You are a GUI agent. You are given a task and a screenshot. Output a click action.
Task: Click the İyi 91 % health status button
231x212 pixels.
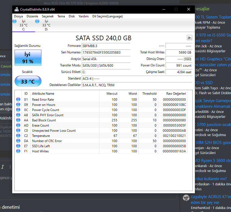28,58
